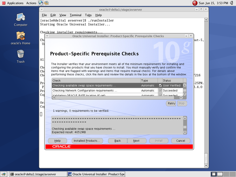Close the terminal window

click(x=206, y=9)
